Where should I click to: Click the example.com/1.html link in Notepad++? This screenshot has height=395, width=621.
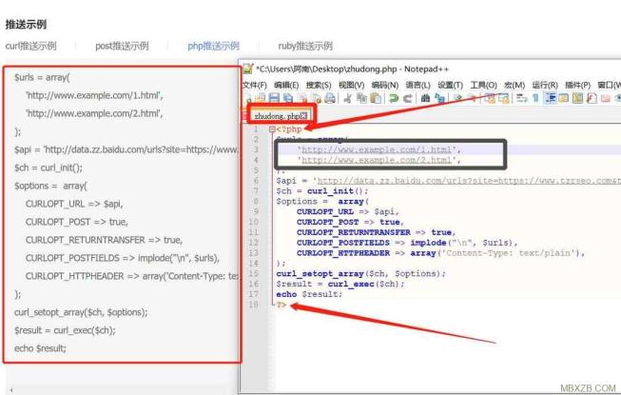pyautogui.click(x=377, y=149)
